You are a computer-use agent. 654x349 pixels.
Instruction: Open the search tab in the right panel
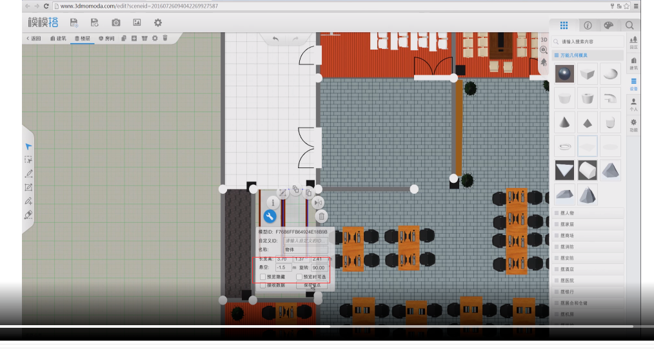tap(629, 25)
